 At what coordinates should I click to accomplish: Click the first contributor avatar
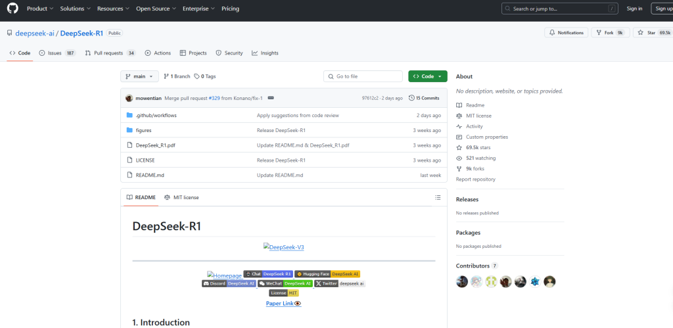click(462, 281)
